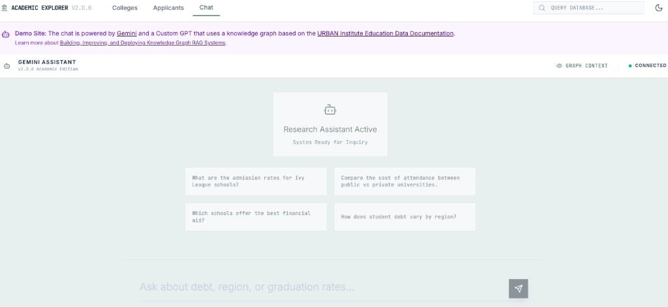This screenshot has width=668, height=307.
Task: Click the Academic Explorer title
Action: point(40,8)
